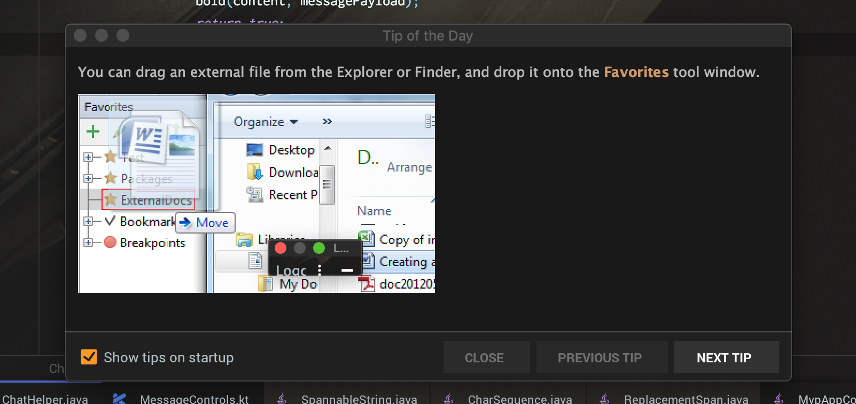Click the Kotlin icon on MessageControls.kt tab

click(120, 399)
